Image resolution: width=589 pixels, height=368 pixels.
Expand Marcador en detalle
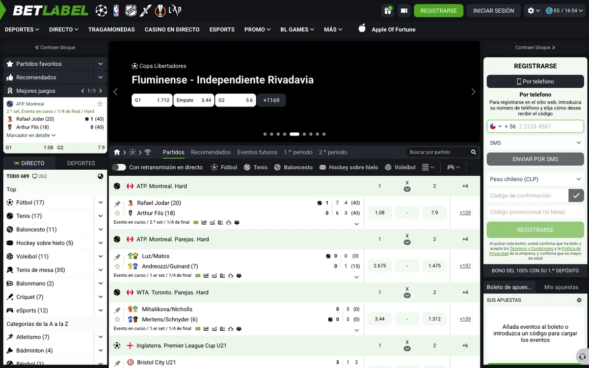[31, 135]
